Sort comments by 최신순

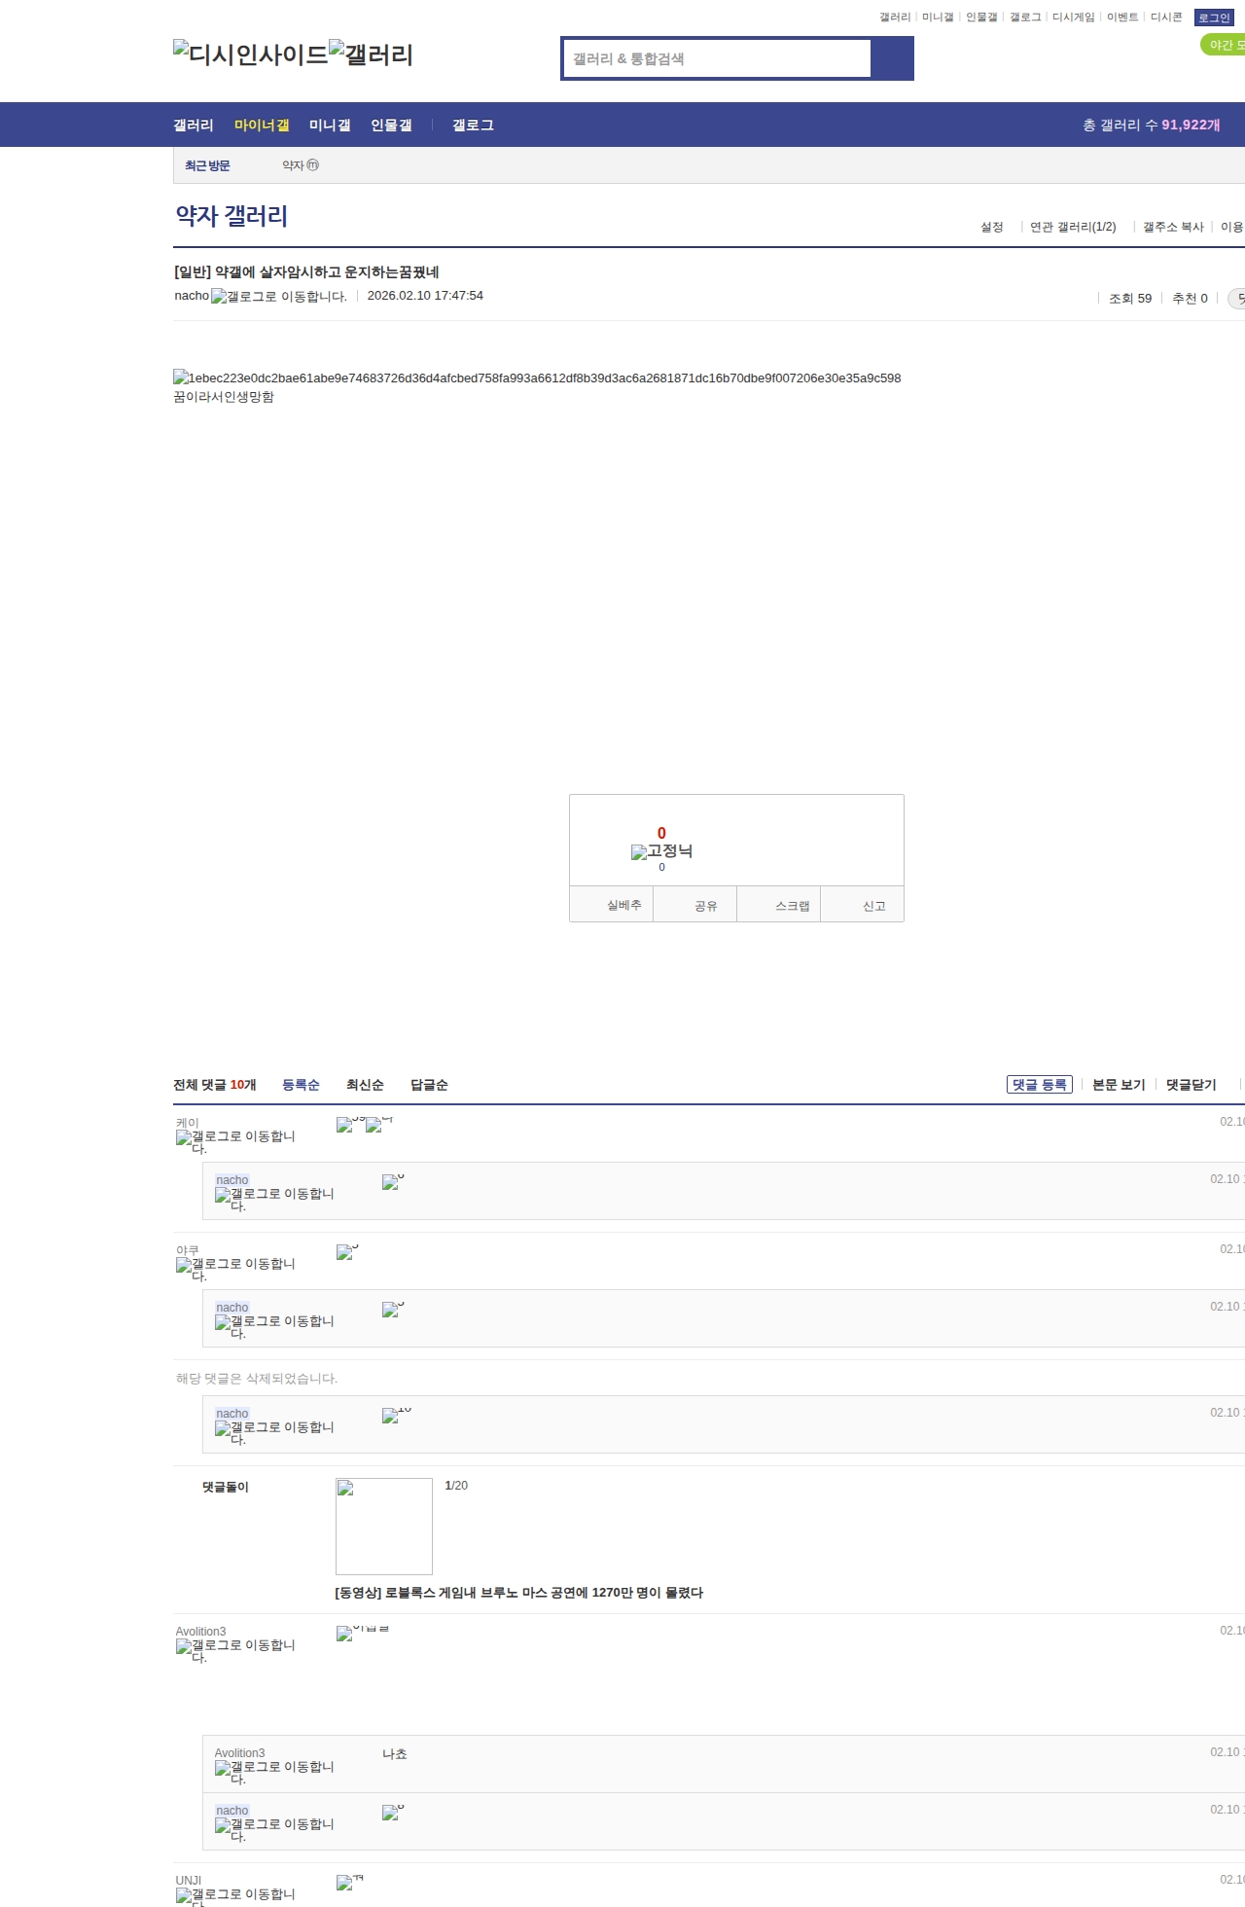coord(365,1085)
